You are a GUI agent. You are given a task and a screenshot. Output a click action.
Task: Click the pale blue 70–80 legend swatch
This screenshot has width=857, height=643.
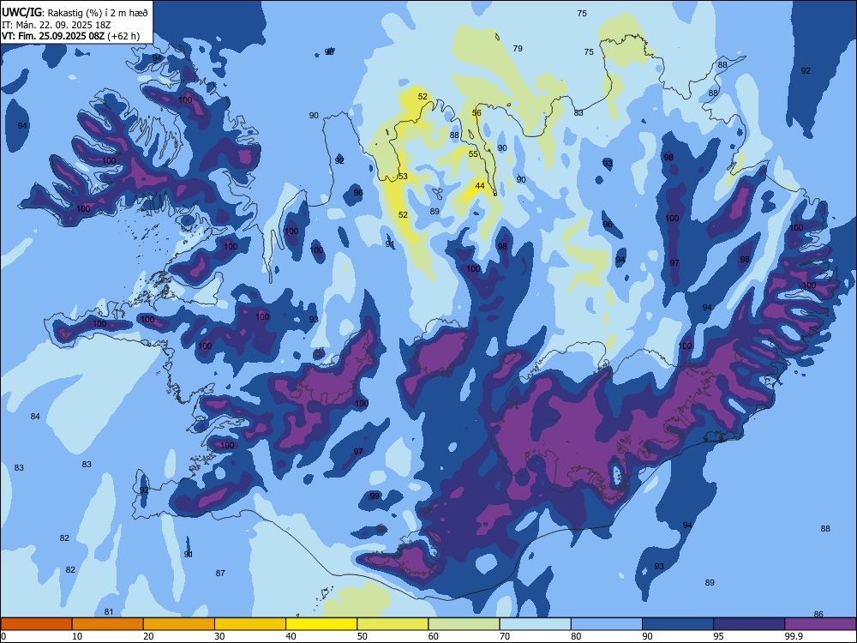[535, 624]
